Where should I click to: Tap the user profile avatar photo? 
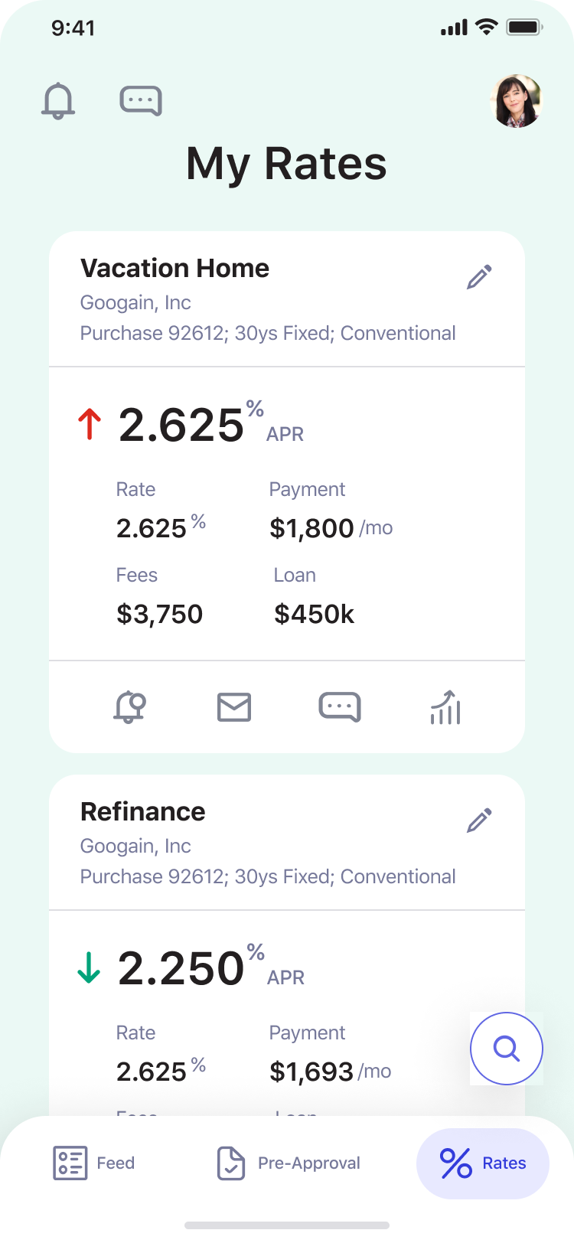(x=516, y=101)
